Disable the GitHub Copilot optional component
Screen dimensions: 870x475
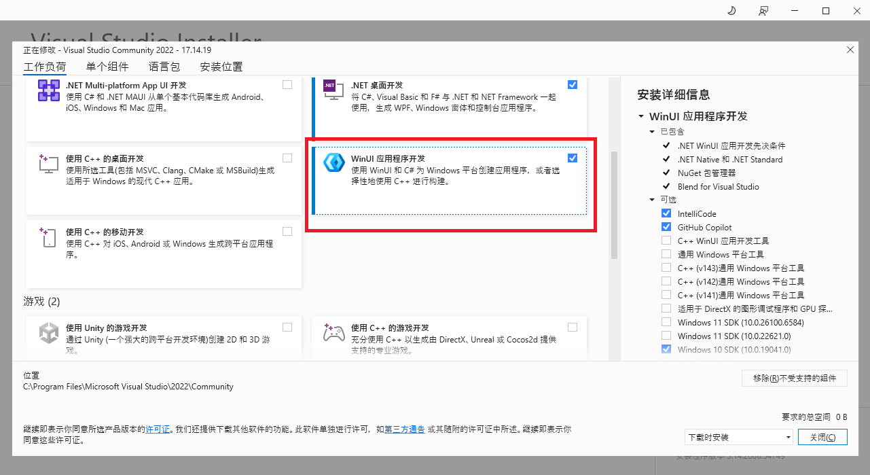tap(666, 227)
